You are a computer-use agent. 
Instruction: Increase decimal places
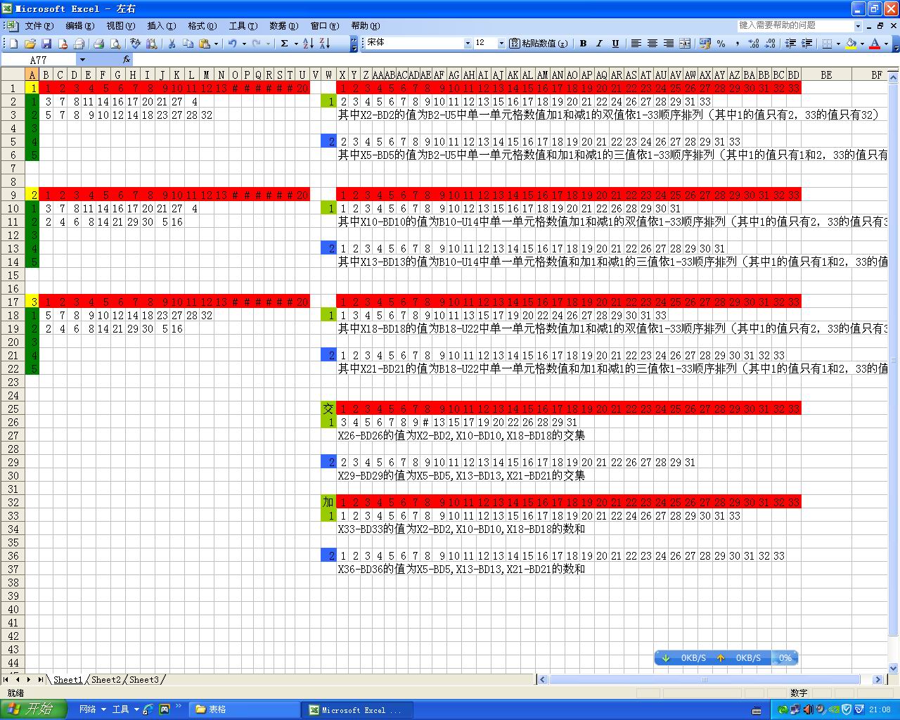[754, 44]
